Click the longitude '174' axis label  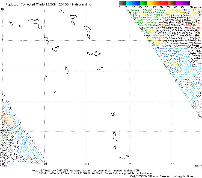(129, 164)
